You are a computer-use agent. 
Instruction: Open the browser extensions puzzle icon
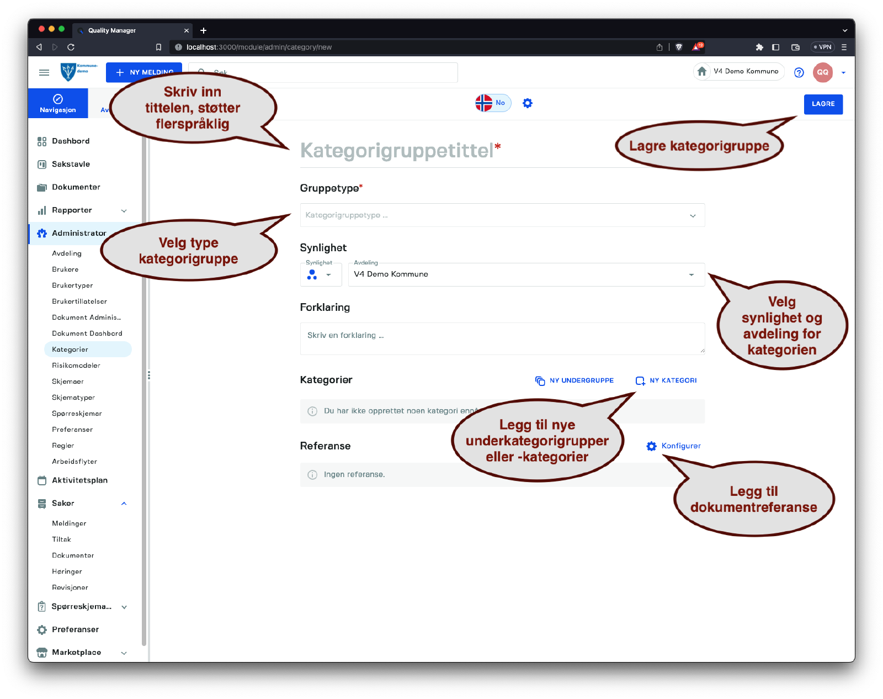click(x=759, y=47)
